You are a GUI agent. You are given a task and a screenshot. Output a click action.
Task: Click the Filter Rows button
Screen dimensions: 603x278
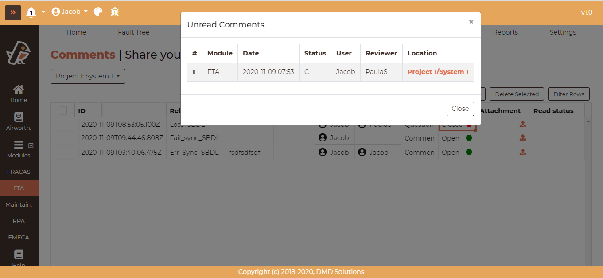click(568, 94)
